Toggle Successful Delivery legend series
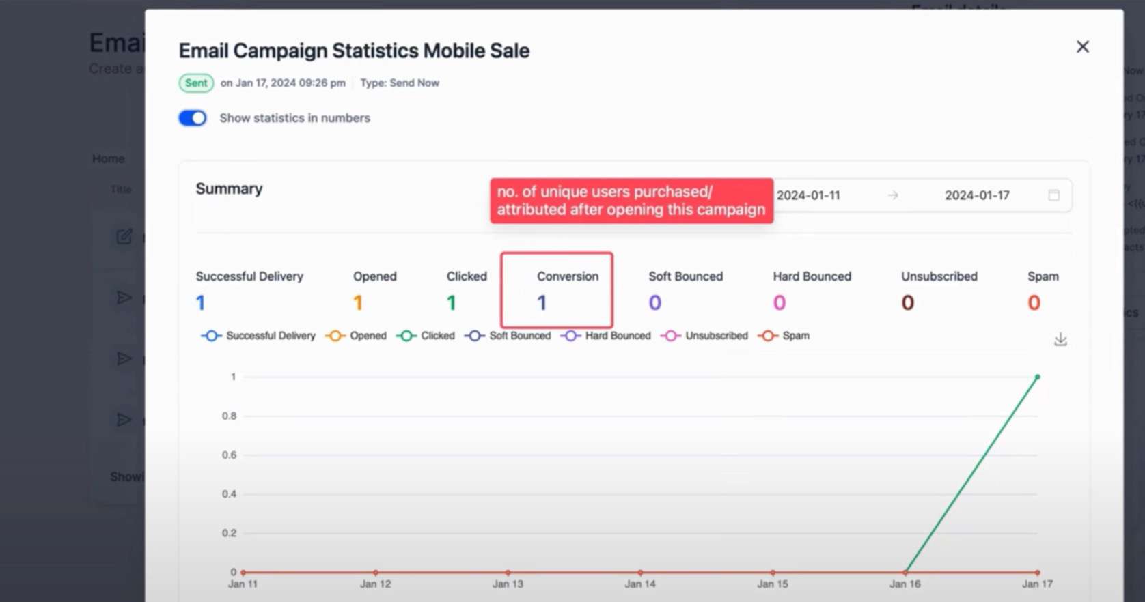The height and width of the screenshot is (602, 1145). pyautogui.click(x=258, y=336)
